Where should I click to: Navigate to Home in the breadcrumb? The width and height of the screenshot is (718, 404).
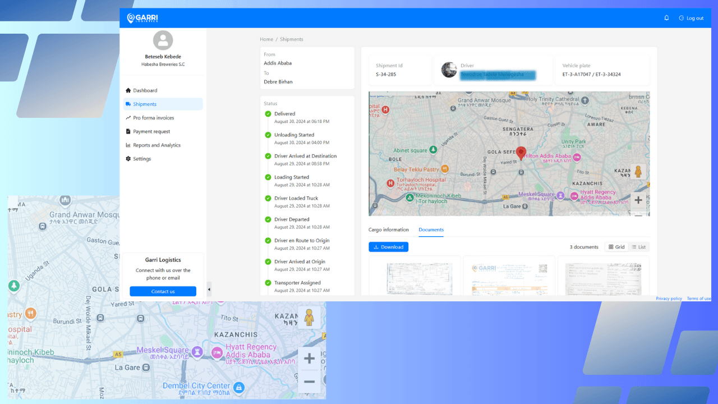click(266, 39)
